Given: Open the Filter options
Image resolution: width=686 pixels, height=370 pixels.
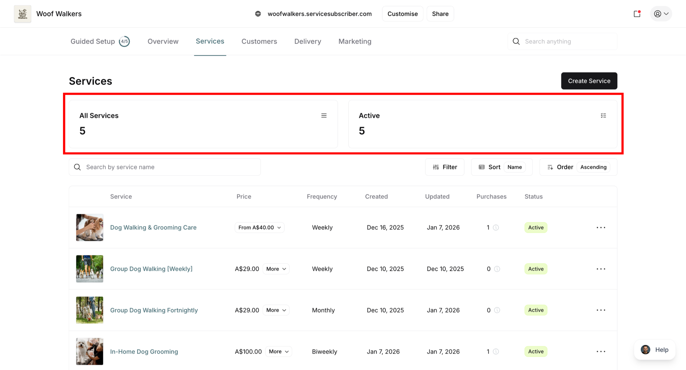Looking at the screenshot, I should (x=444, y=167).
